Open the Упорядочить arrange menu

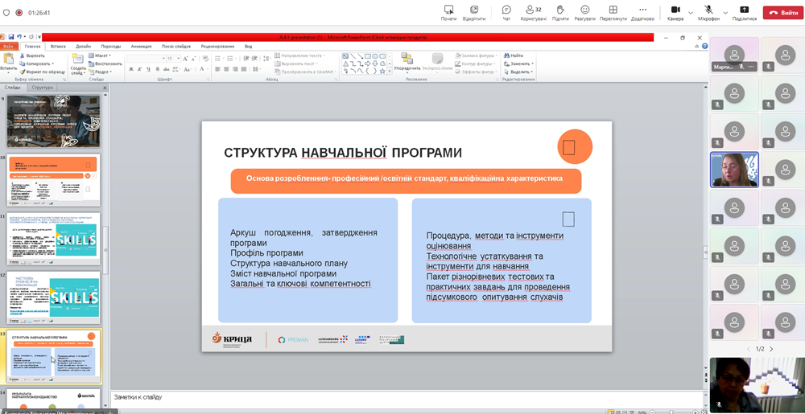408,64
